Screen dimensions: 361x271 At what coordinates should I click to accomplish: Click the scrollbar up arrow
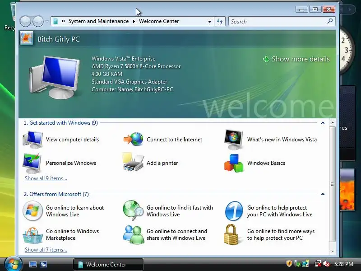tap(333, 122)
